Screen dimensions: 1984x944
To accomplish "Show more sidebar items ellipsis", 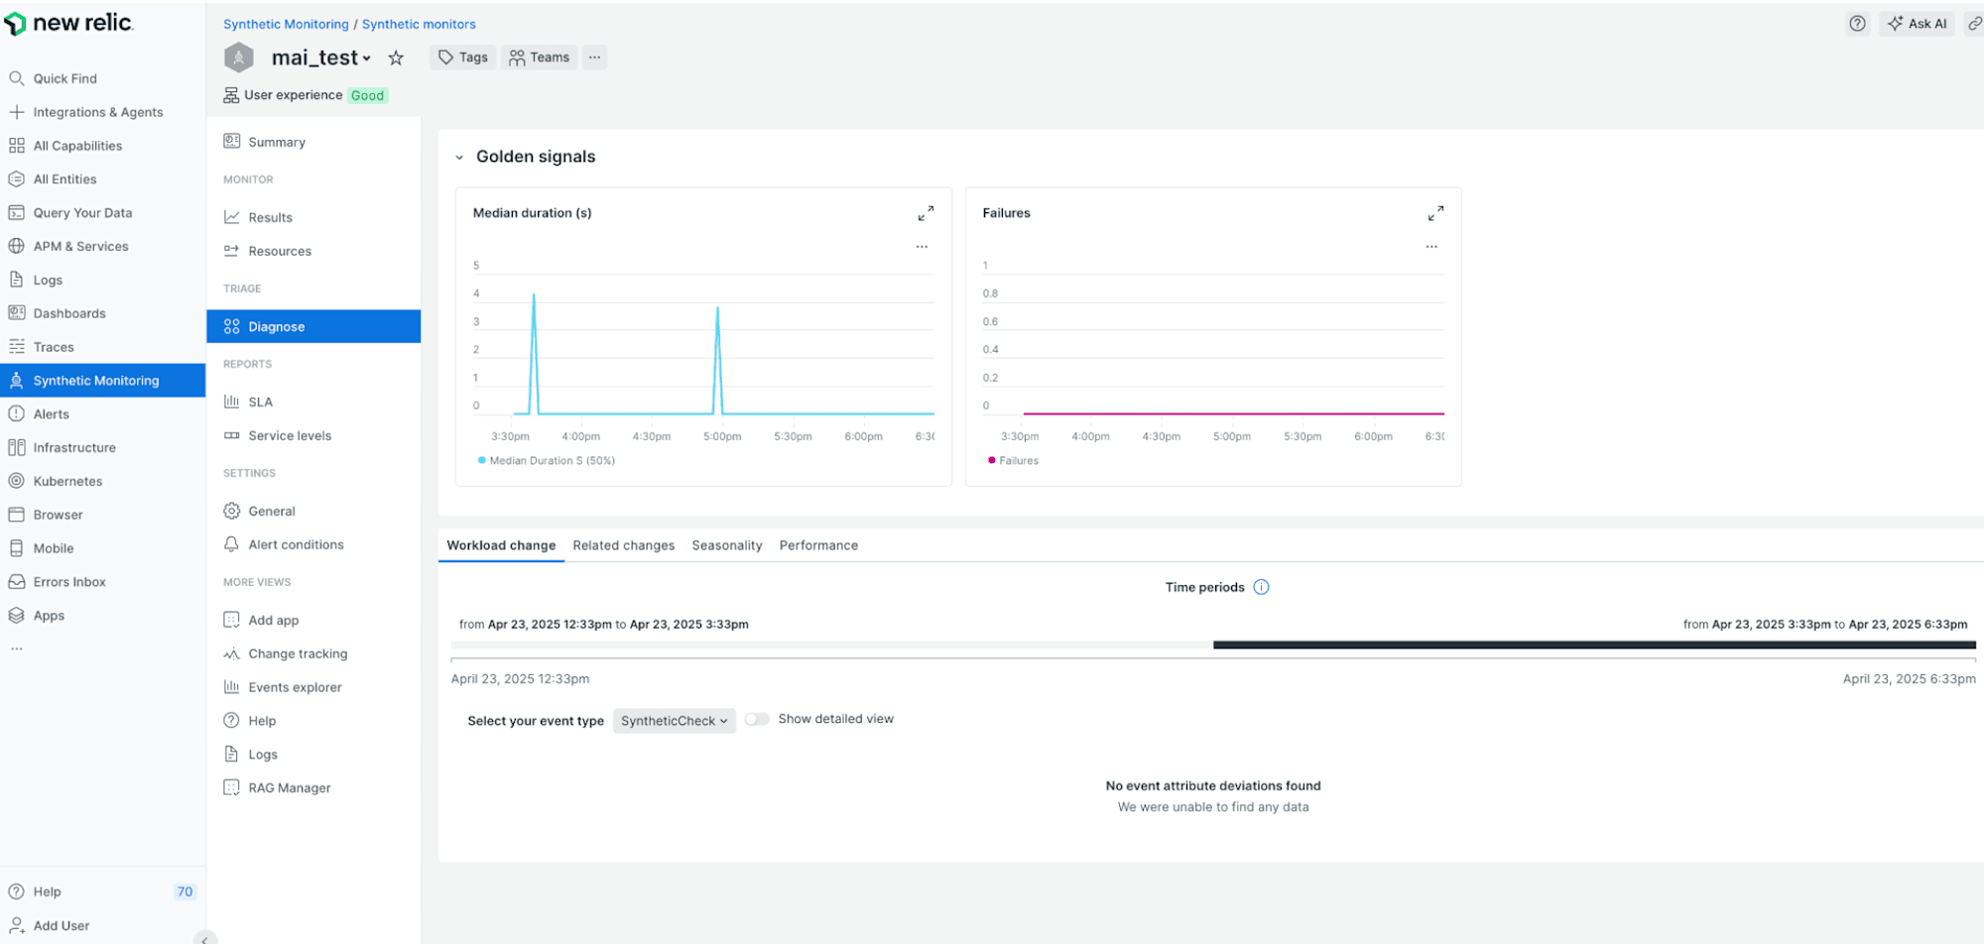I will pos(16,649).
